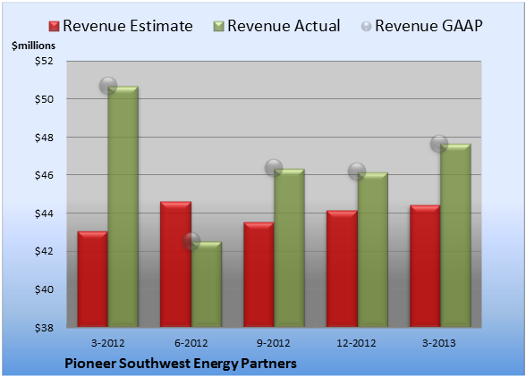Select the red estimate bar for 3-2013
The width and height of the screenshot is (526, 377).
[x=425, y=266]
